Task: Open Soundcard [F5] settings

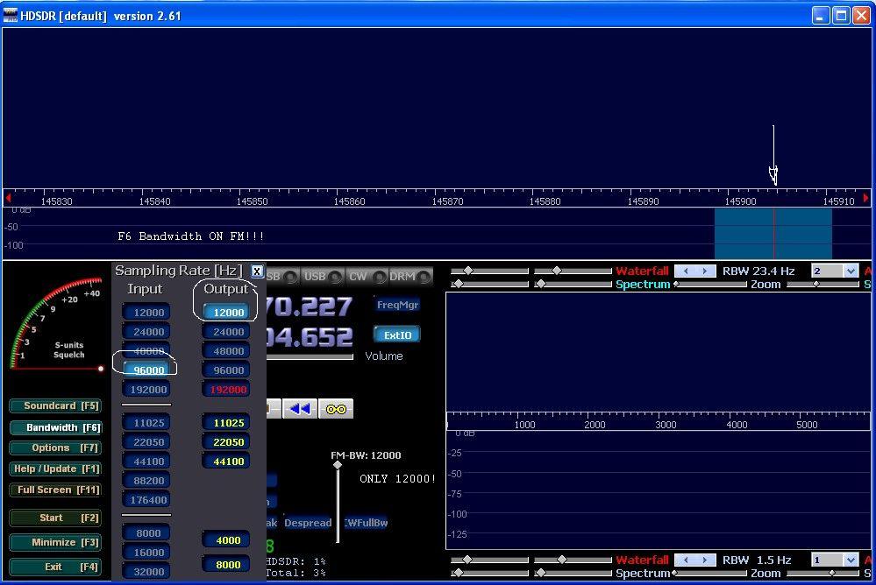Action: 54,406
